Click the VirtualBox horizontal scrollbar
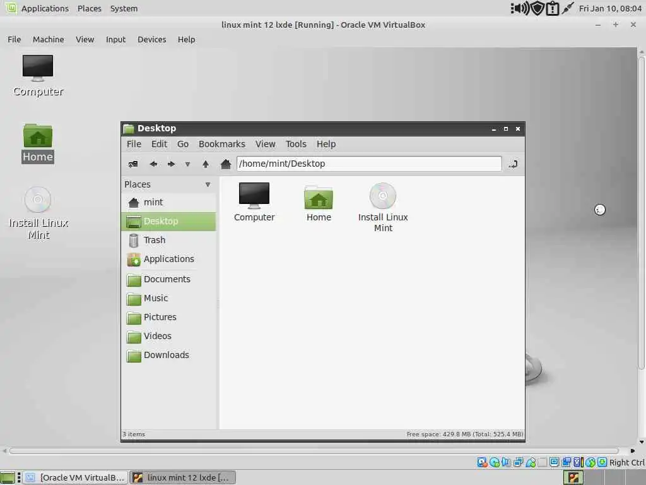Screen dimensions: 646x485 [x=314, y=451]
